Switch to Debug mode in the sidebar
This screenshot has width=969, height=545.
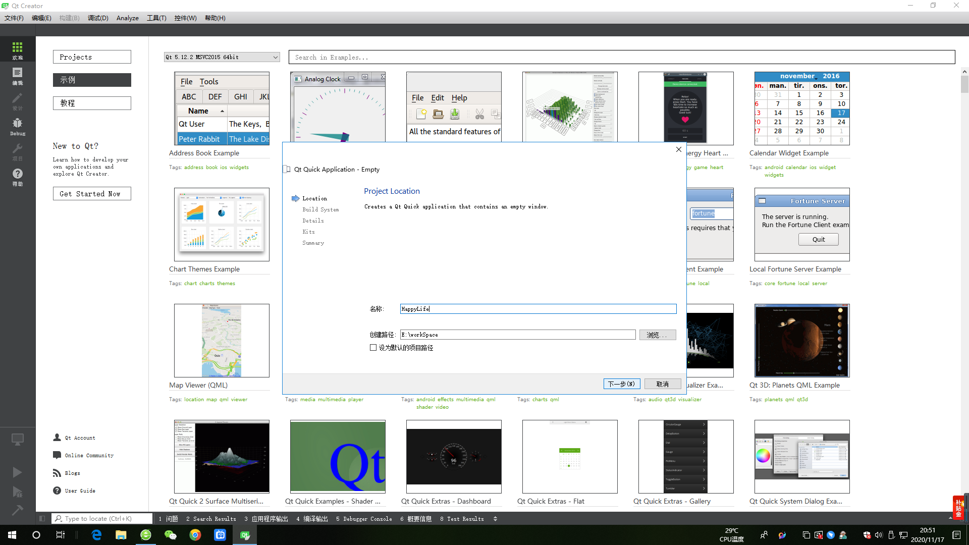coord(18,126)
